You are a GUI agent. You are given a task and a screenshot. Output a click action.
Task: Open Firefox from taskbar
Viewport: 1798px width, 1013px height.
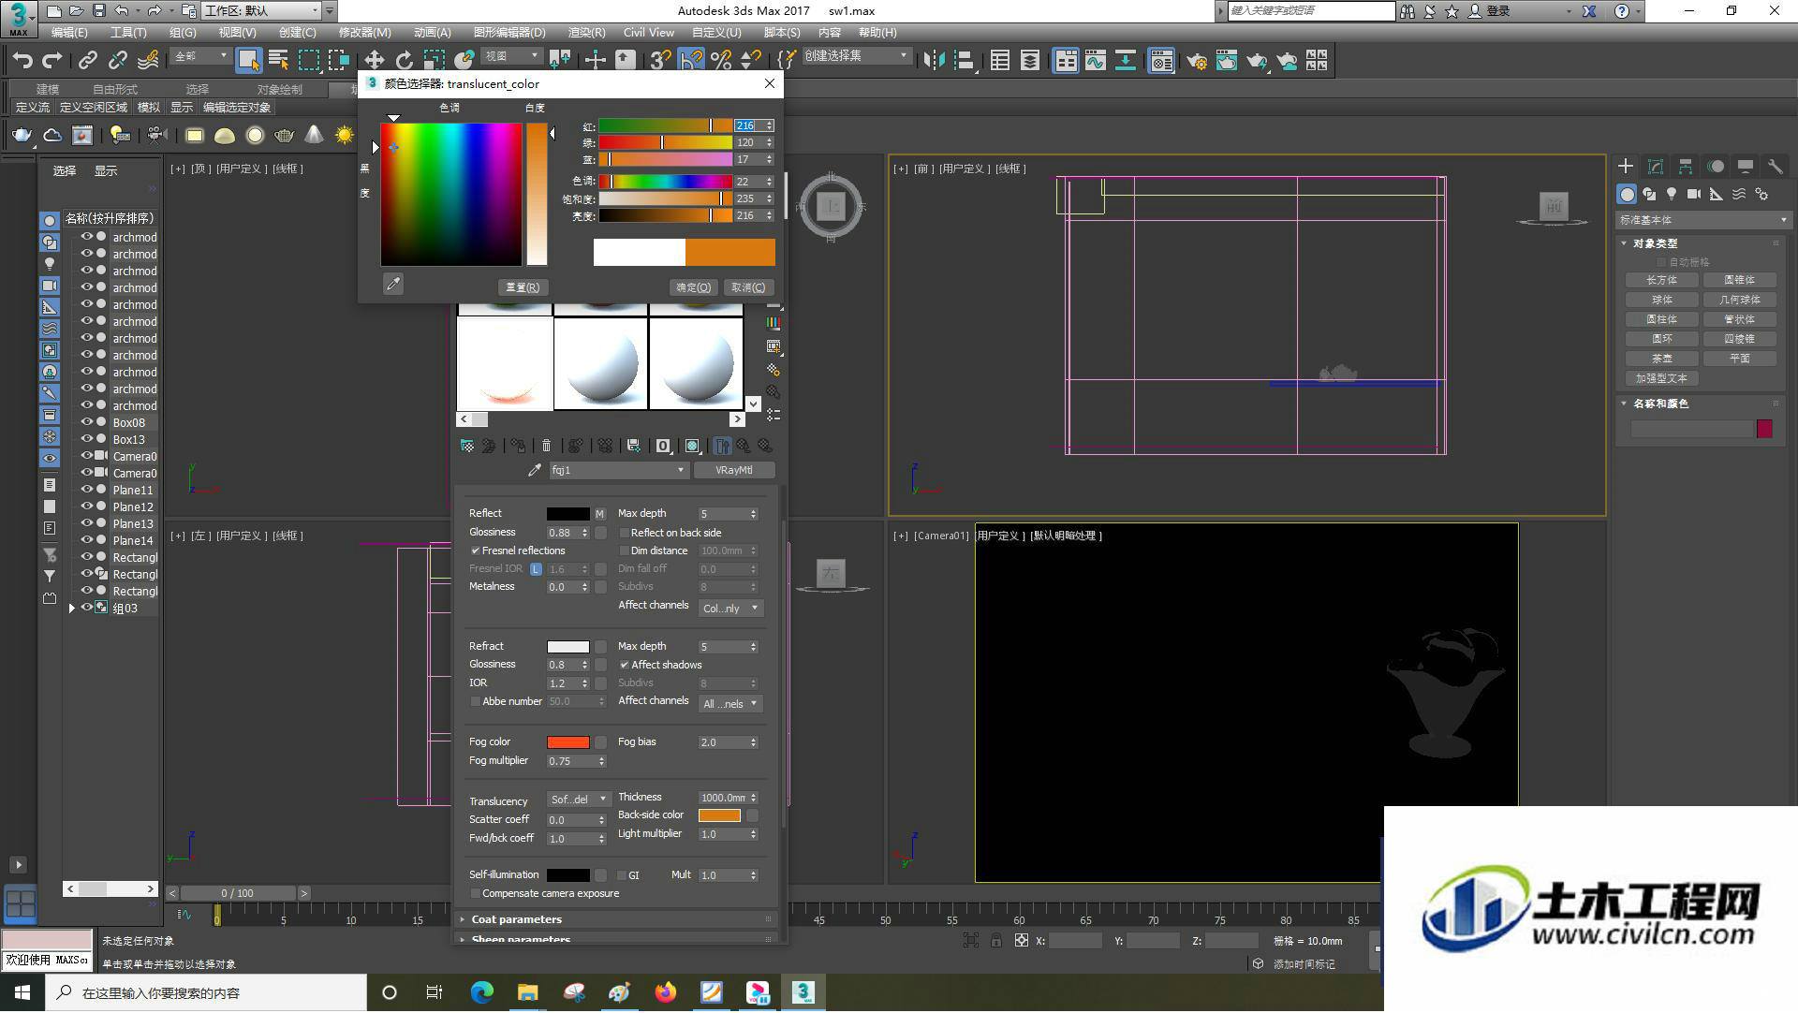click(666, 992)
